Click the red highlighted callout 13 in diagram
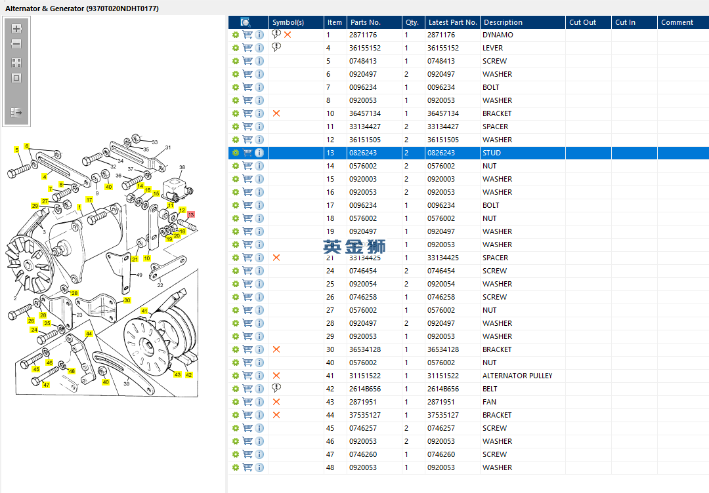The height and width of the screenshot is (493, 709). [x=191, y=214]
